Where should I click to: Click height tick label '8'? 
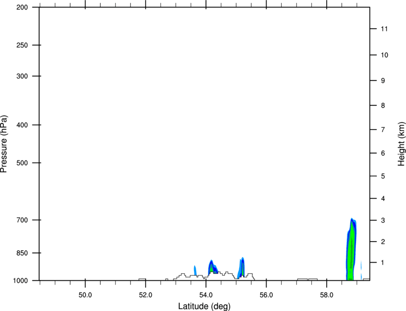click(x=383, y=105)
